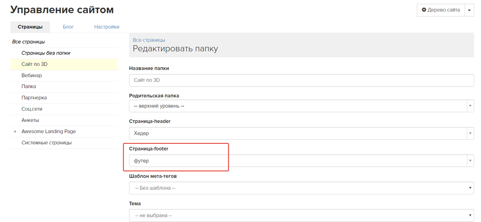481x222 pixels.
Task: Open the caret dropdown beside Дерево сайта
Action: click(469, 10)
